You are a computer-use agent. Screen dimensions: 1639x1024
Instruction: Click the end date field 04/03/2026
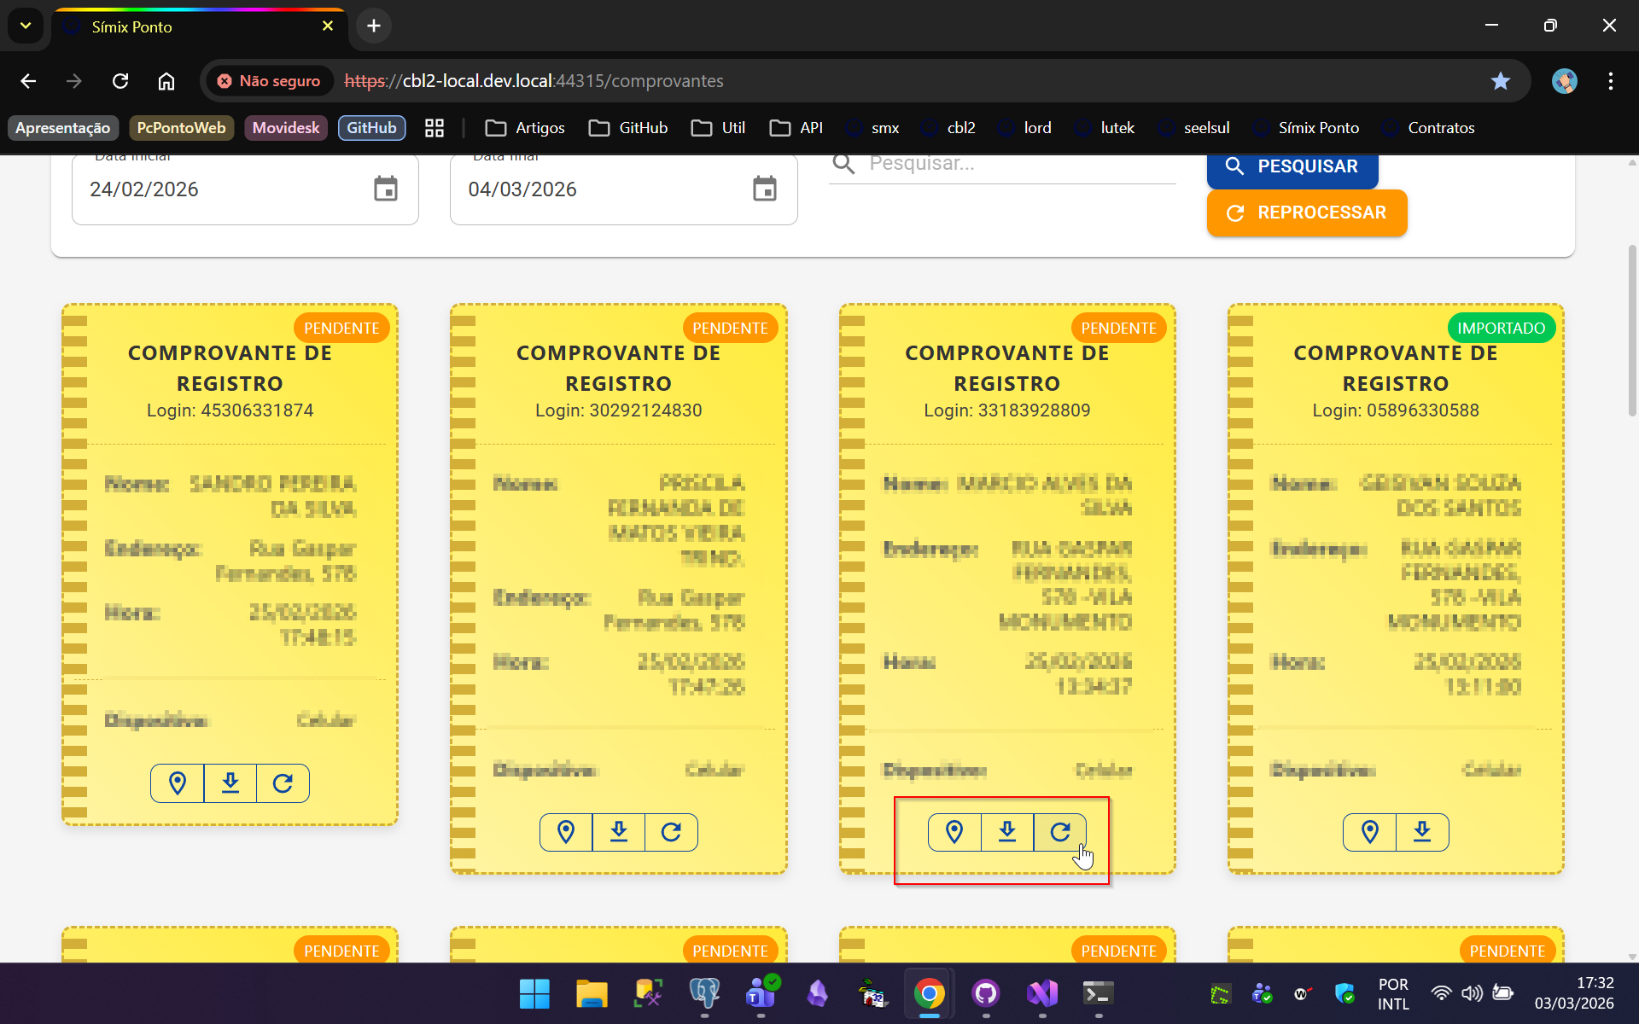[x=624, y=189]
